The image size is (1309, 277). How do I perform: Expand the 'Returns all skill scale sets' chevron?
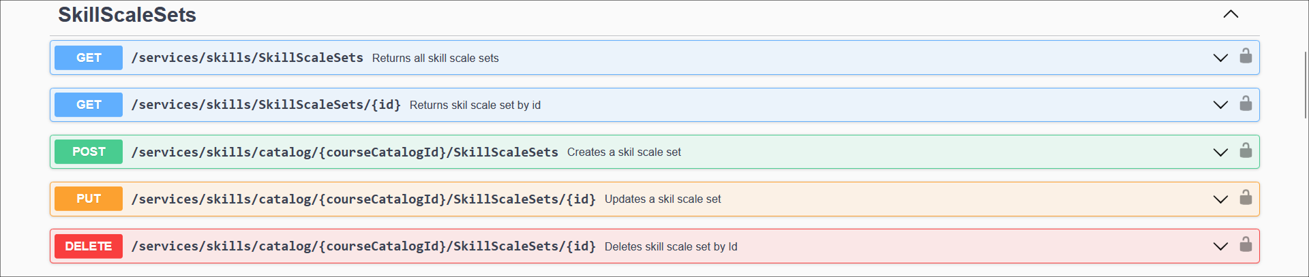coord(1220,58)
